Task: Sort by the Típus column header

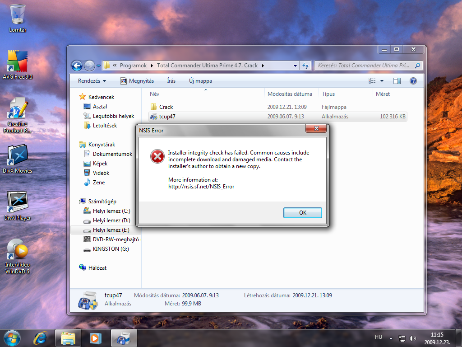Action: (x=346, y=94)
